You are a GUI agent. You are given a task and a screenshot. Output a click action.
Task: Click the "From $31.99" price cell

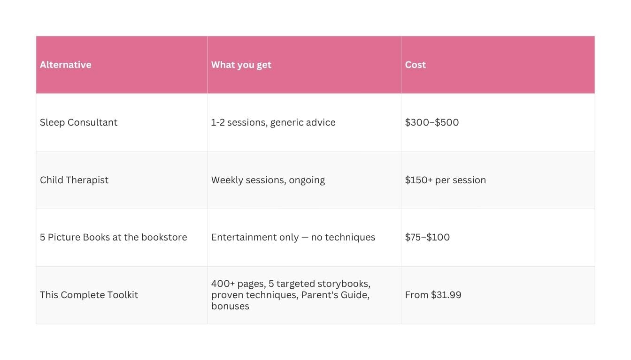point(433,295)
